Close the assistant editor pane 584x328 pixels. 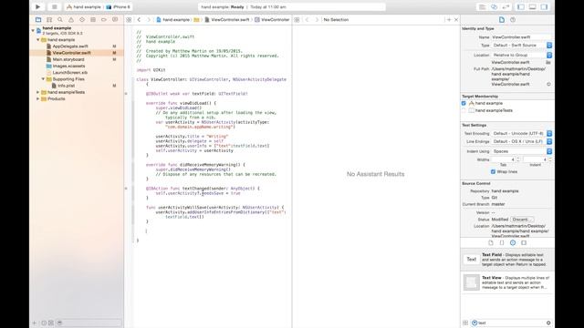click(x=456, y=20)
